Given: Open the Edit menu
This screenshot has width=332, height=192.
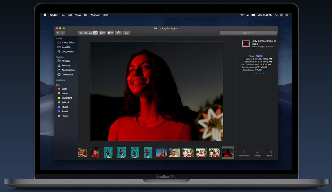Looking at the screenshot, I should click(70, 15).
